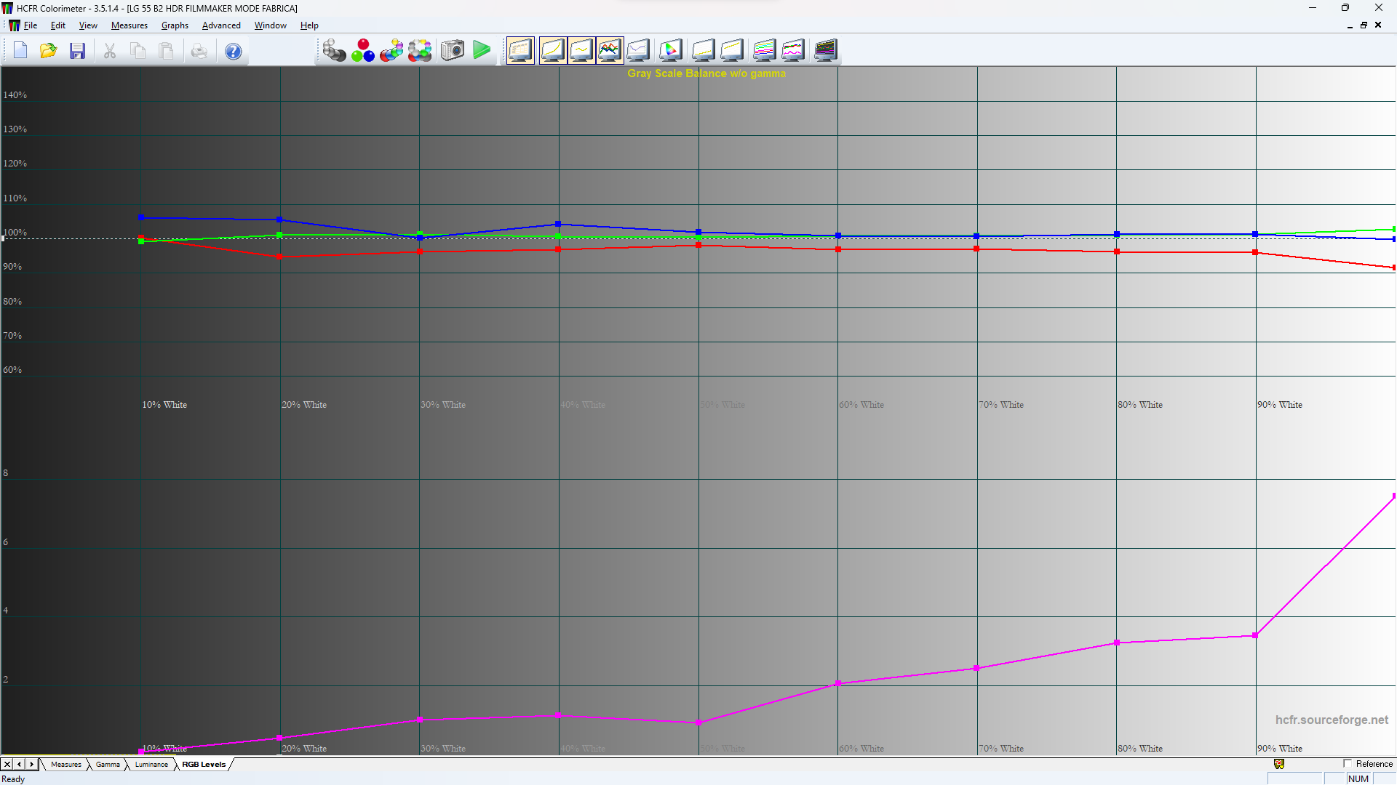Click the tab bar close X button
This screenshot has height=785, width=1397.
[x=7, y=765]
